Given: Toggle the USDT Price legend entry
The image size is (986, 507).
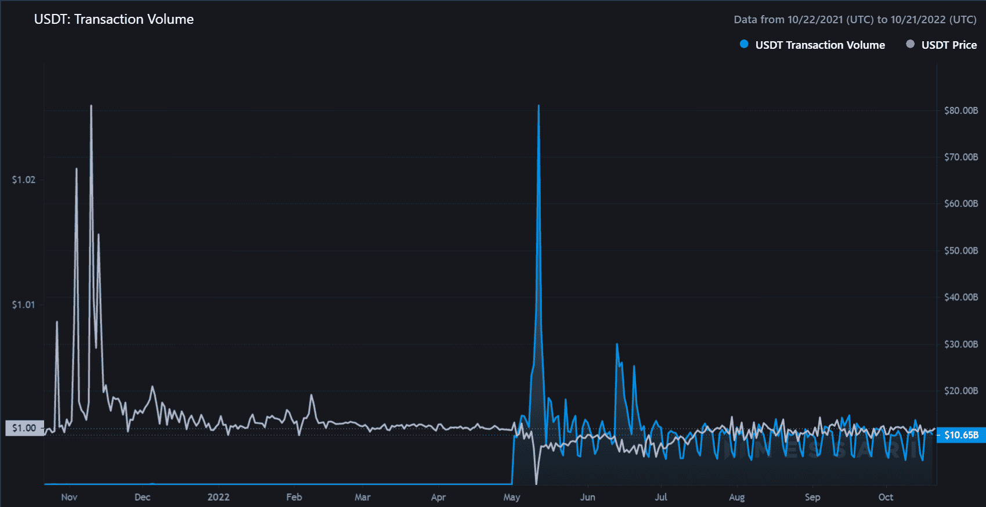Looking at the screenshot, I should 941,45.
